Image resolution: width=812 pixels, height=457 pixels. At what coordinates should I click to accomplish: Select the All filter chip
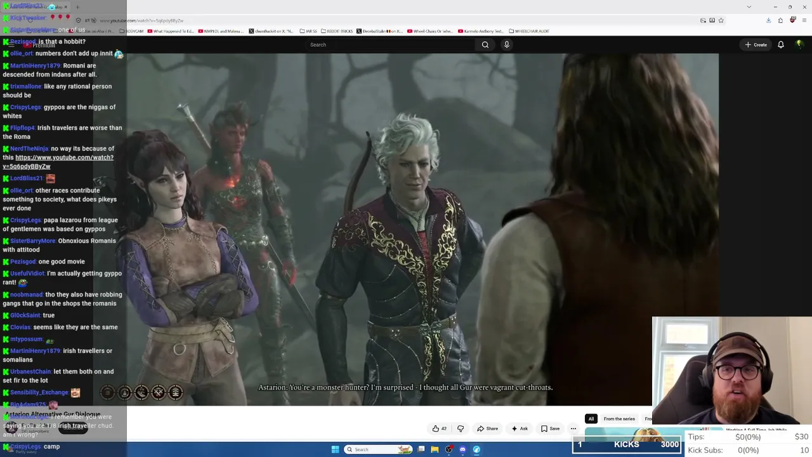[x=591, y=419]
